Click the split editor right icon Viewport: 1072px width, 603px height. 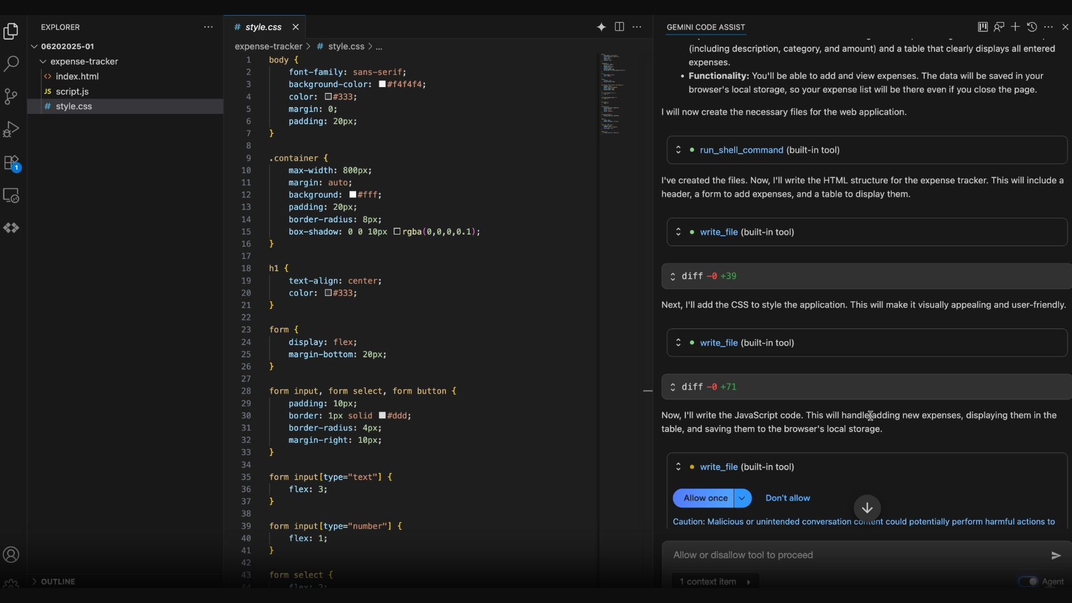(619, 27)
